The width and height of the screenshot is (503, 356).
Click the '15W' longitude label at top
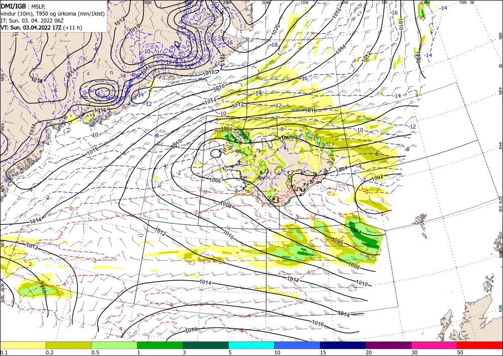(305, 3)
